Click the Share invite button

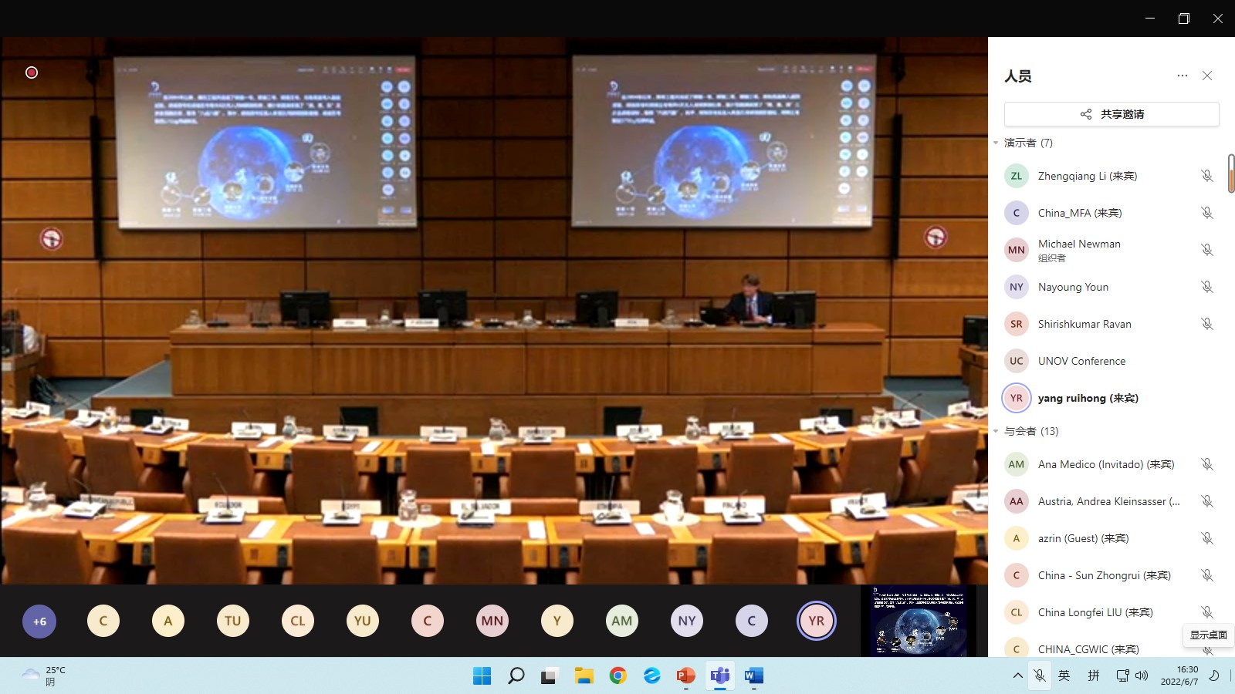tap(1111, 114)
